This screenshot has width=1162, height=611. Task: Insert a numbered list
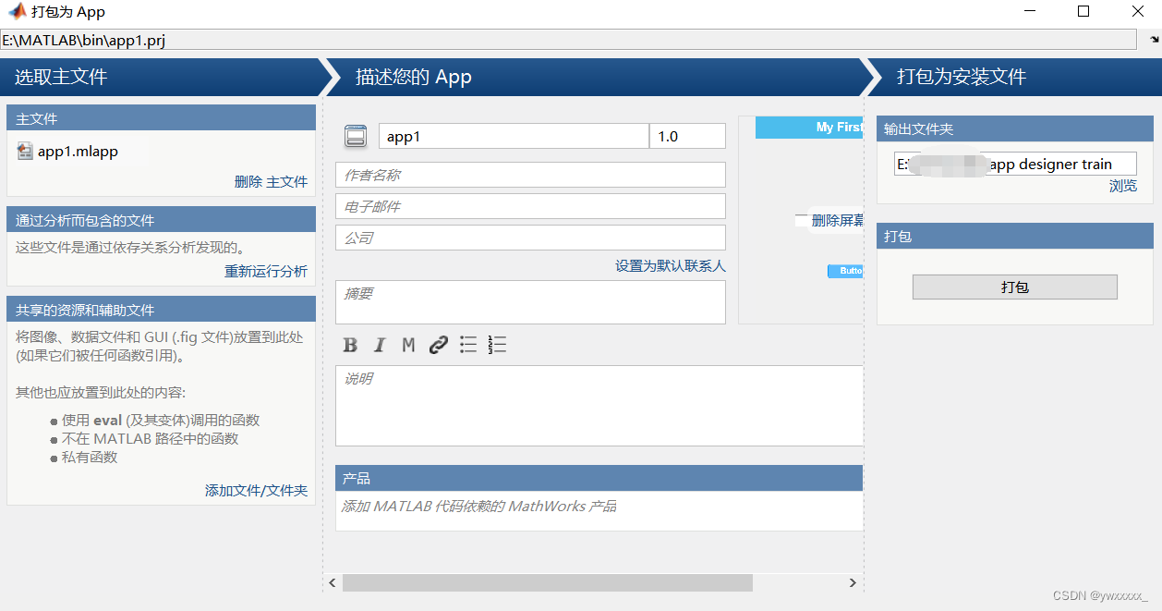pyautogui.click(x=497, y=345)
